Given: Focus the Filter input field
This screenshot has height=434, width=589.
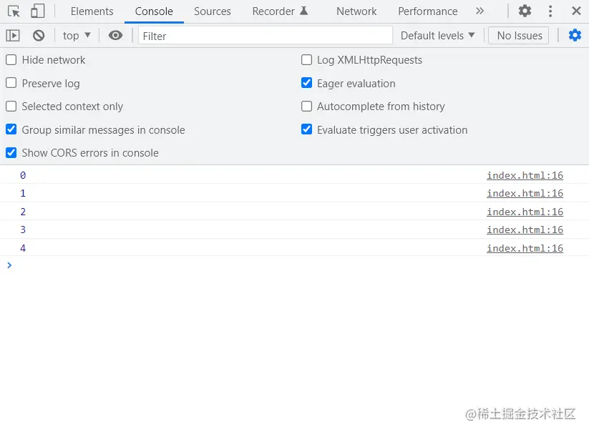Looking at the screenshot, I should click(266, 36).
